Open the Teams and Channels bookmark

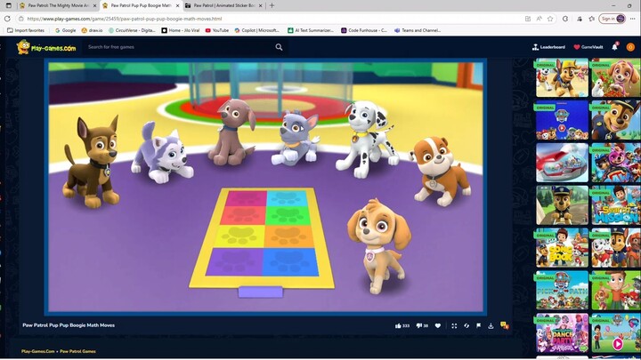[418, 30]
